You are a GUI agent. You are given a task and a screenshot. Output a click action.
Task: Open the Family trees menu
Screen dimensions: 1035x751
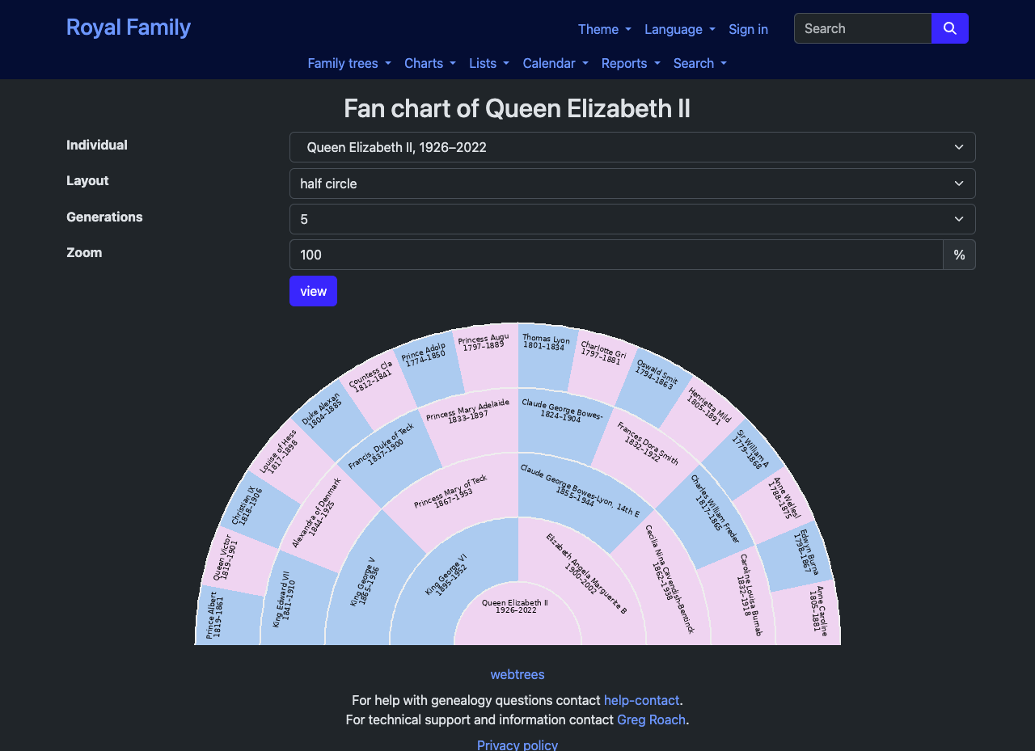click(x=349, y=63)
